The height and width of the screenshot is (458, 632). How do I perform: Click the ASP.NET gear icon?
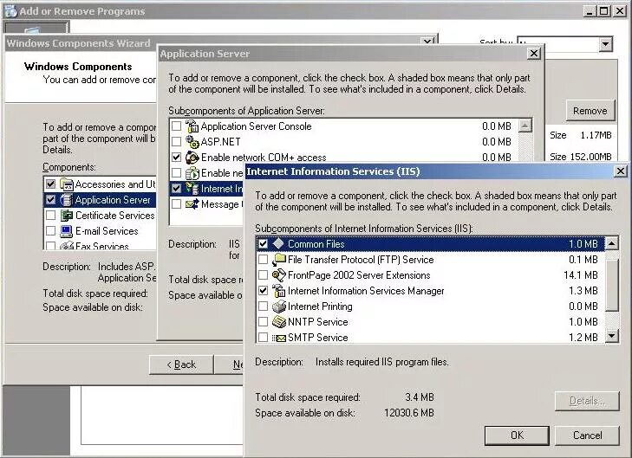[x=192, y=142]
